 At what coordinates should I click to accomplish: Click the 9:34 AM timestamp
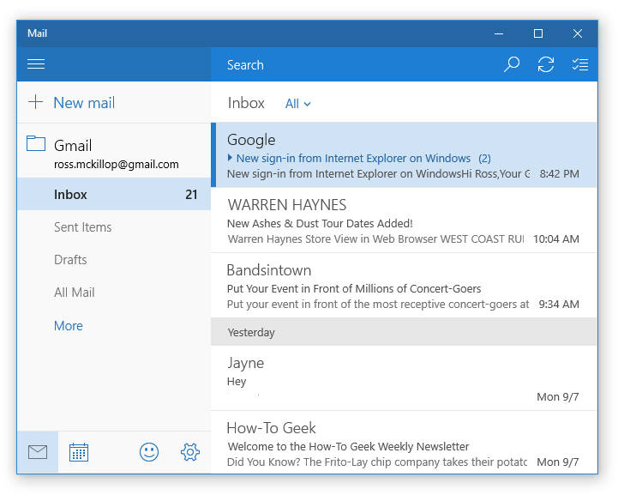tap(559, 305)
